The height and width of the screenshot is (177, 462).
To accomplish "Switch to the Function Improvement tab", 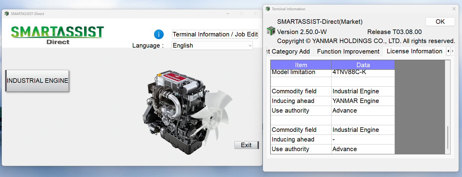I will click(348, 51).
